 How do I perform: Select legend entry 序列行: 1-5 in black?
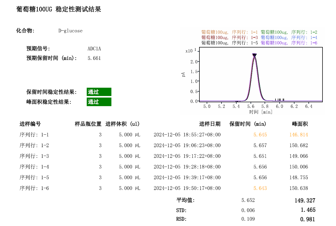pyautogui.click(x=230, y=43)
